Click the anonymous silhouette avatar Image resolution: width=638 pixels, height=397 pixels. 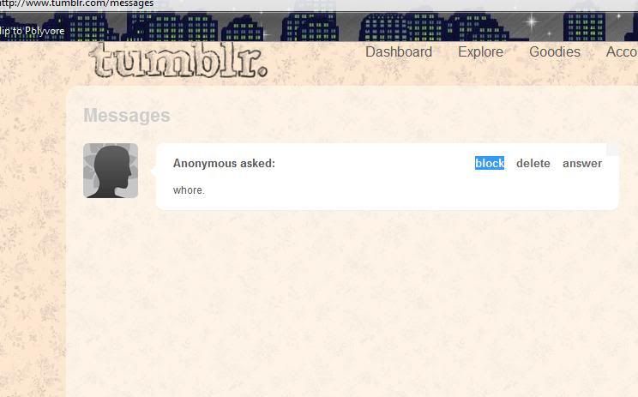111,171
